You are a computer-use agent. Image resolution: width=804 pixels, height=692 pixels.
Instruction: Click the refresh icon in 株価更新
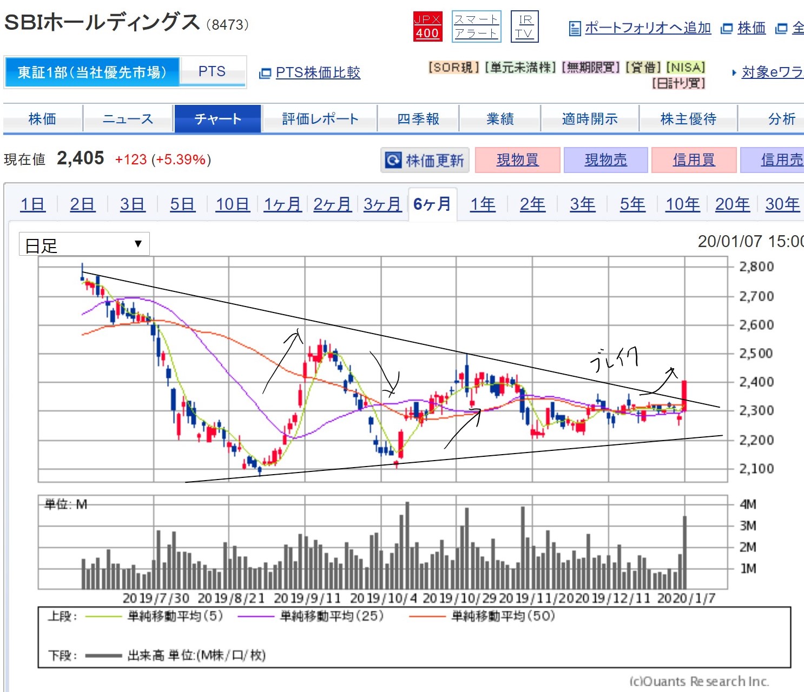pyautogui.click(x=393, y=160)
